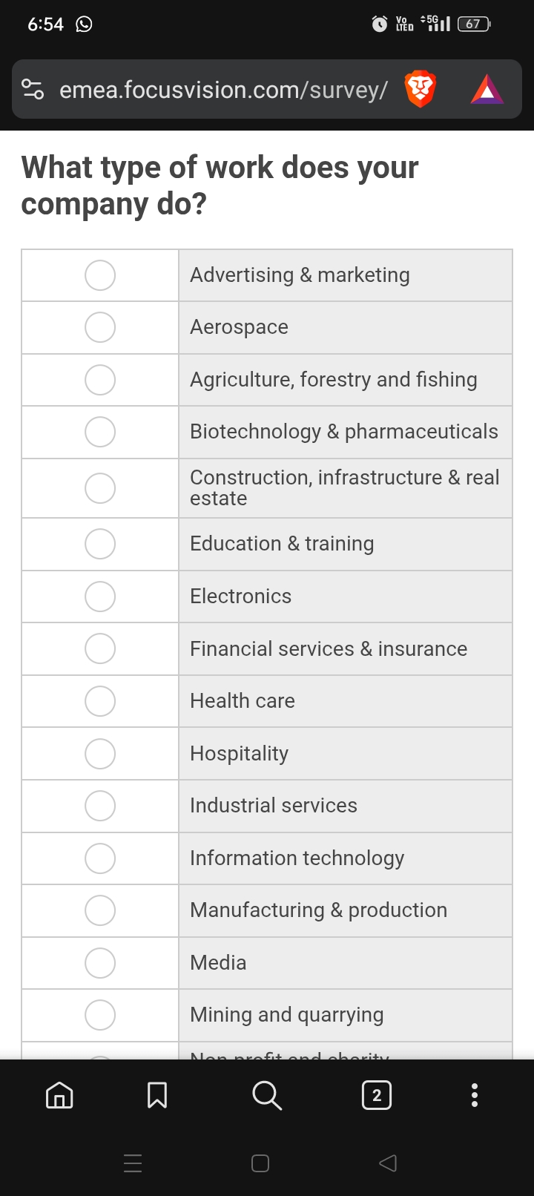Open search icon in bottom toolbar
This screenshot has height=1196, width=534.
[x=267, y=1095]
